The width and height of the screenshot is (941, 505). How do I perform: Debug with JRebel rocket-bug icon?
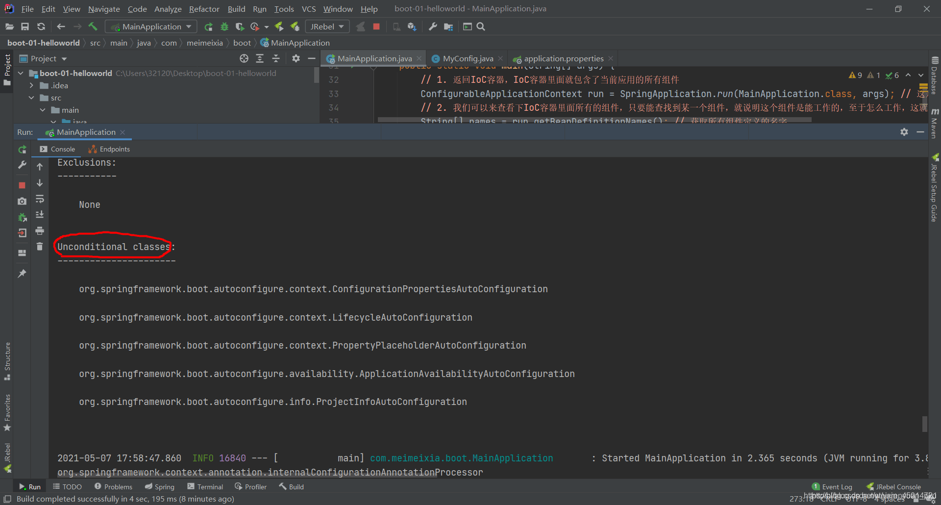(295, 26)
